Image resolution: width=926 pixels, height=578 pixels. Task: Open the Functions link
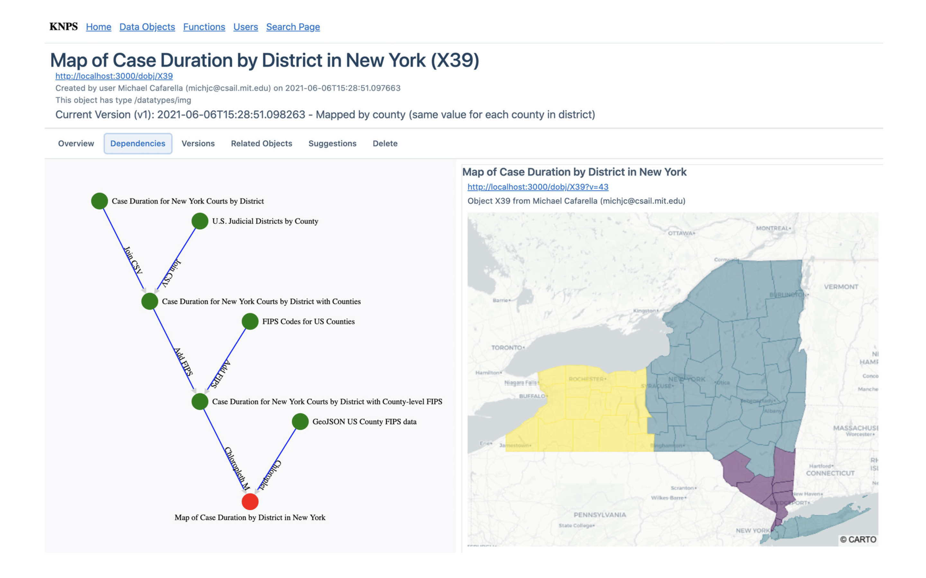click(204, 27)
